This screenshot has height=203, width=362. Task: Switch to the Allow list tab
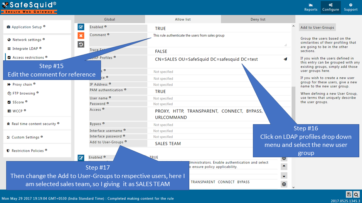click(183, 19)
